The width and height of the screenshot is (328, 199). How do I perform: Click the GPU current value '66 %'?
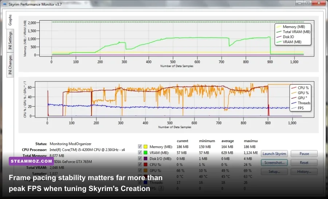pyautogui.click(x=180, y=171)
